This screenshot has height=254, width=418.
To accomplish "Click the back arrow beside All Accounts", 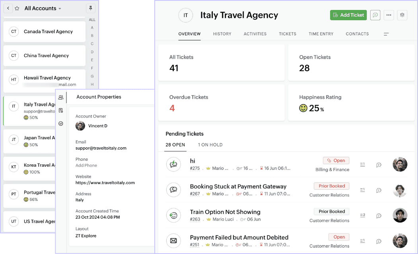I will pos(8,8).
